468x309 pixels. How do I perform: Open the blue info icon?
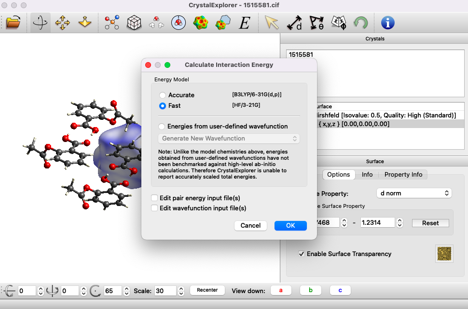388,23
